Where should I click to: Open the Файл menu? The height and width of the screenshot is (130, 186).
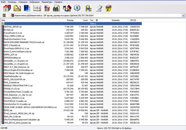(x=3, y=2)
